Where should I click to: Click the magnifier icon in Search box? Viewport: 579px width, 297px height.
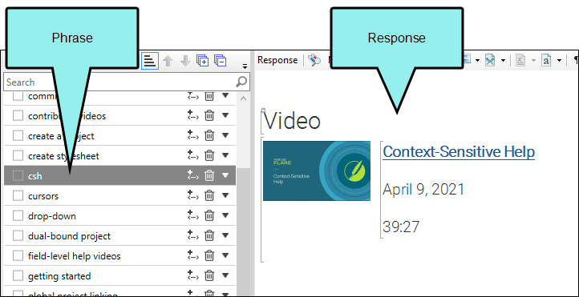point(241,82)
